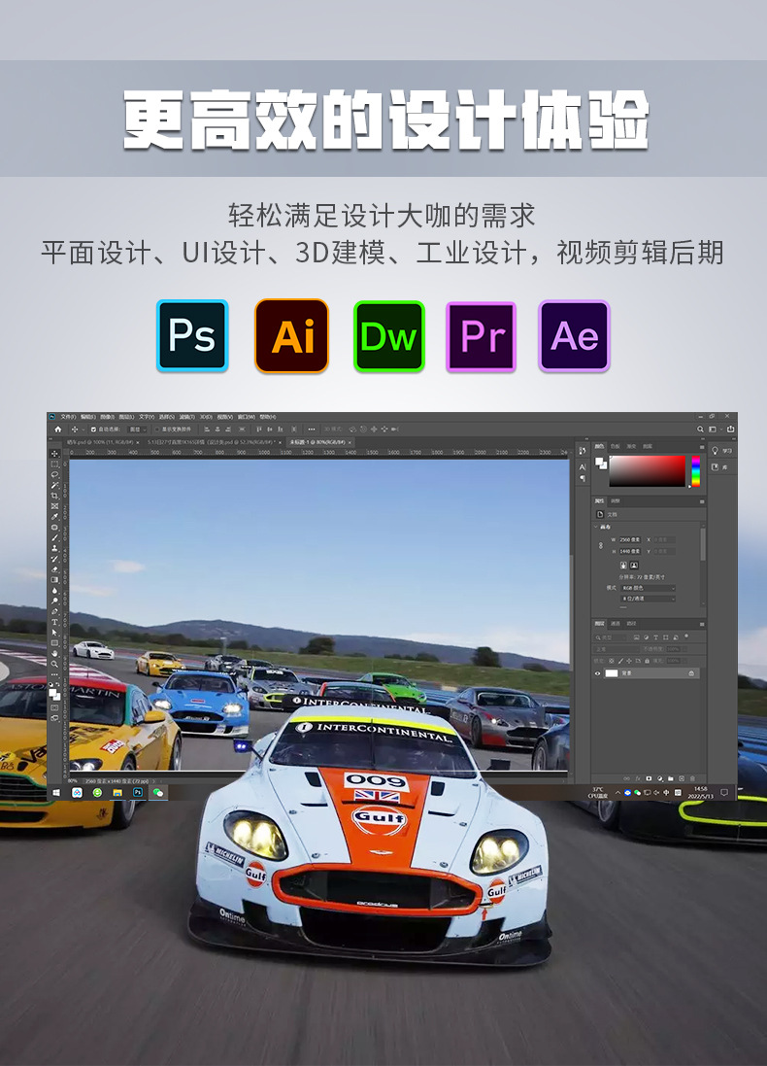Select the Eyedropper tool

pyautogui.click(x=54, y=517)
